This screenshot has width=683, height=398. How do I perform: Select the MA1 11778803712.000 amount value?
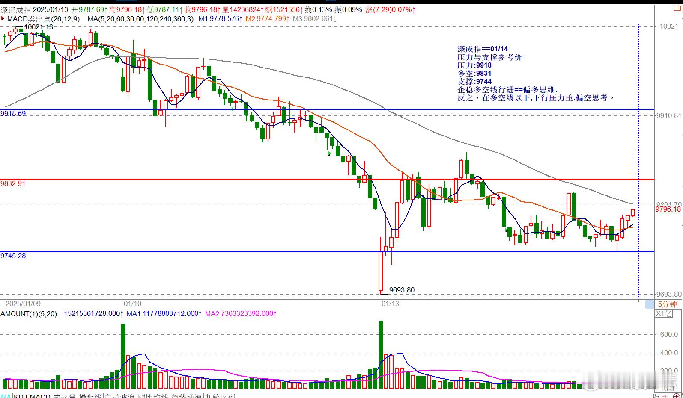pyautogui.click(x=164, y=314)
